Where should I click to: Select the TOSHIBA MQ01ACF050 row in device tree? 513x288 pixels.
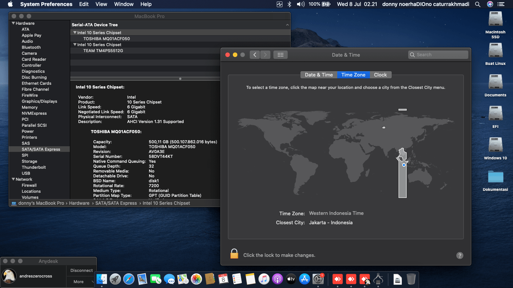(180, 39)
